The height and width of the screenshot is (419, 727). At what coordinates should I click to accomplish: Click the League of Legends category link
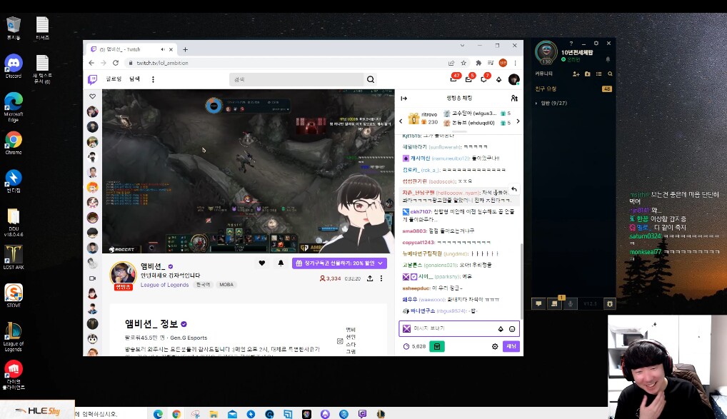pyautogui.click(x=164, y=285)
